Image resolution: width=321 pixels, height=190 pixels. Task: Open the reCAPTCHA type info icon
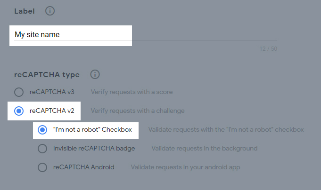(95, 74)
